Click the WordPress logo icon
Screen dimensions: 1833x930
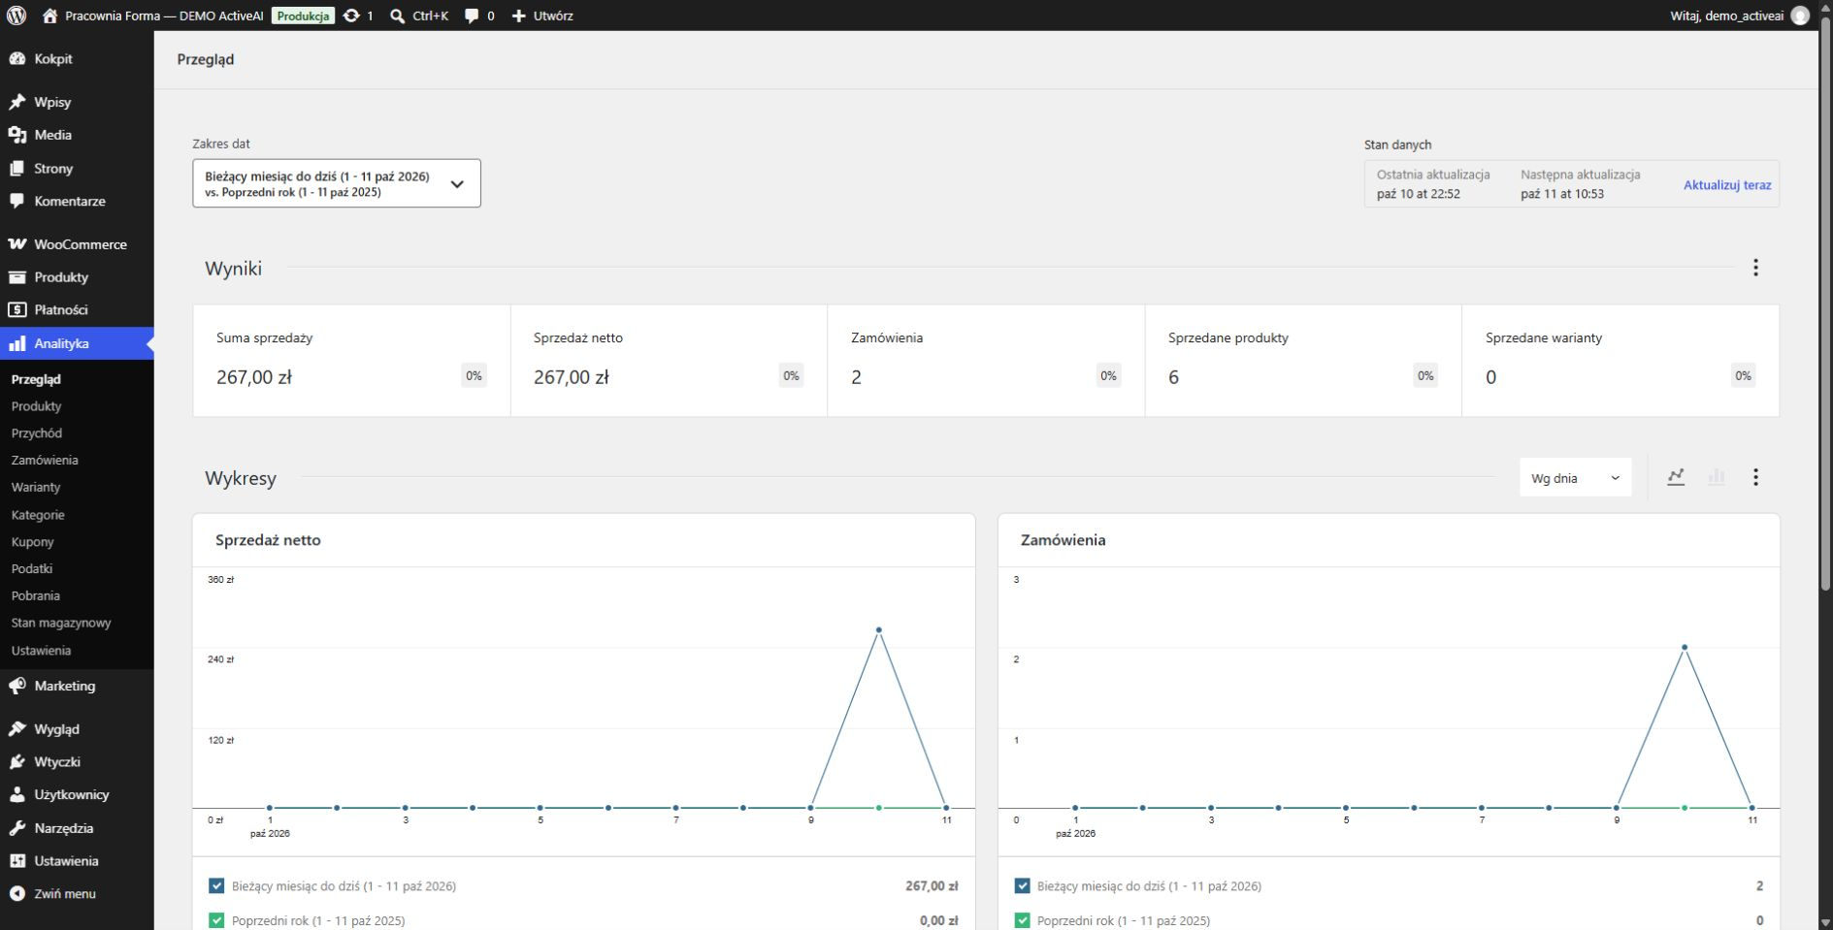16,16
